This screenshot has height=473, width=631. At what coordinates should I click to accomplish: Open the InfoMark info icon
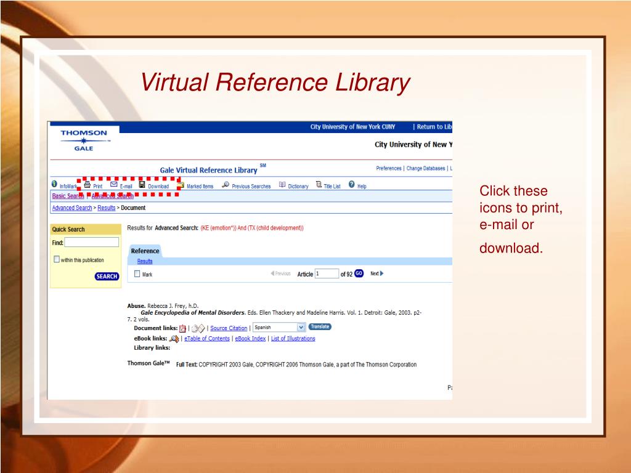coord(54,184)
